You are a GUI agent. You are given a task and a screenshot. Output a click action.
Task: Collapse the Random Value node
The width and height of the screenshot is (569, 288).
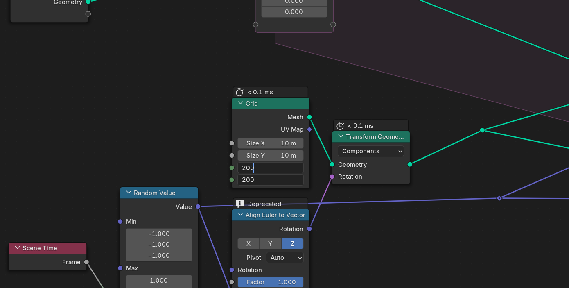click(x=129, y=193)
